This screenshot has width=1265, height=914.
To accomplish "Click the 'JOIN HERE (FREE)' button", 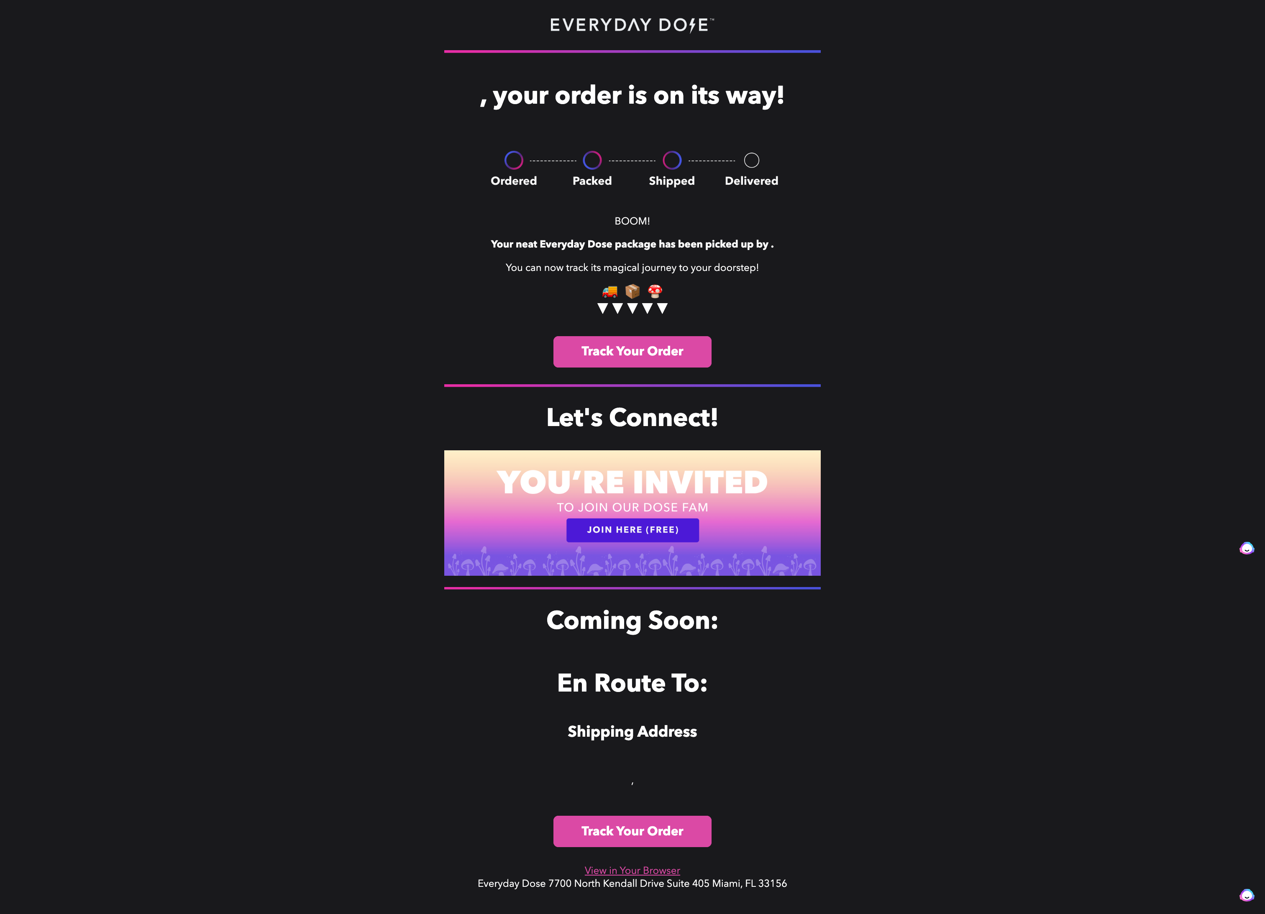I will pyautogui.click(x=632, y=530).
